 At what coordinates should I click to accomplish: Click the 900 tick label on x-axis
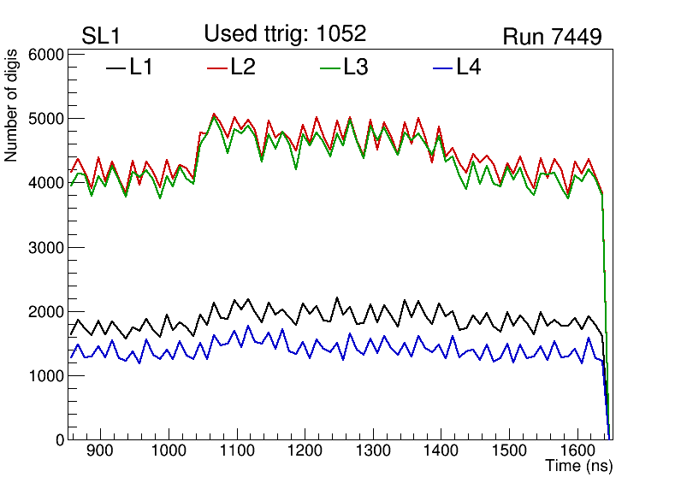tap(101, 451)
